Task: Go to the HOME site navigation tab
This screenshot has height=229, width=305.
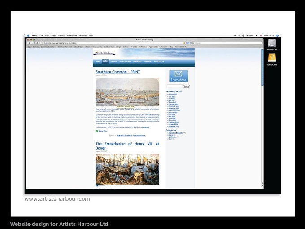Action: click(98, 62)
